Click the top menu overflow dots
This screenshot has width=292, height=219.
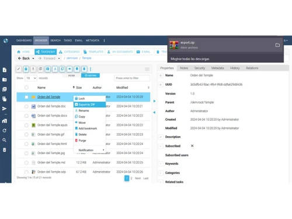[104, 40]
